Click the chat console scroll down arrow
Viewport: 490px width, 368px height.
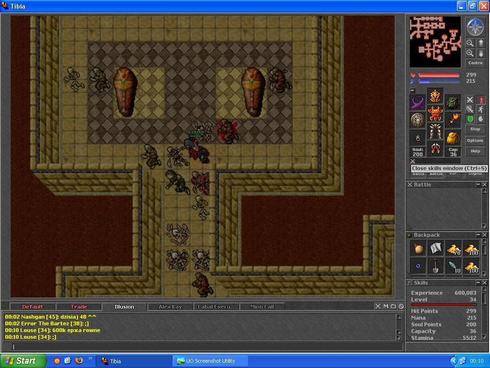tap(399, 337)
